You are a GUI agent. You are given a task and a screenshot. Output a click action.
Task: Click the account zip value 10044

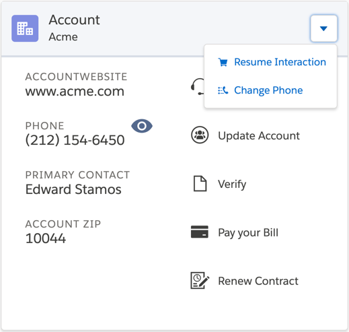[x=46, y=238]
